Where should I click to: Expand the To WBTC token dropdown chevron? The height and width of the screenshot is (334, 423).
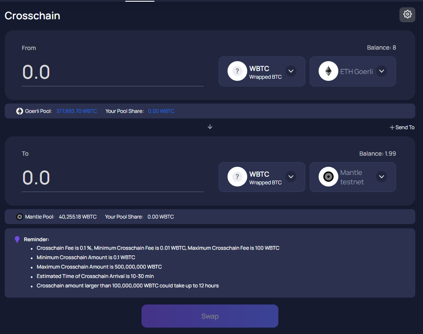pos(291,177)
